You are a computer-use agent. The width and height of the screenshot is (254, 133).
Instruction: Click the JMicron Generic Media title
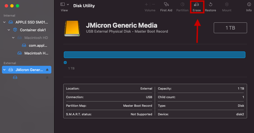(122, 25)
